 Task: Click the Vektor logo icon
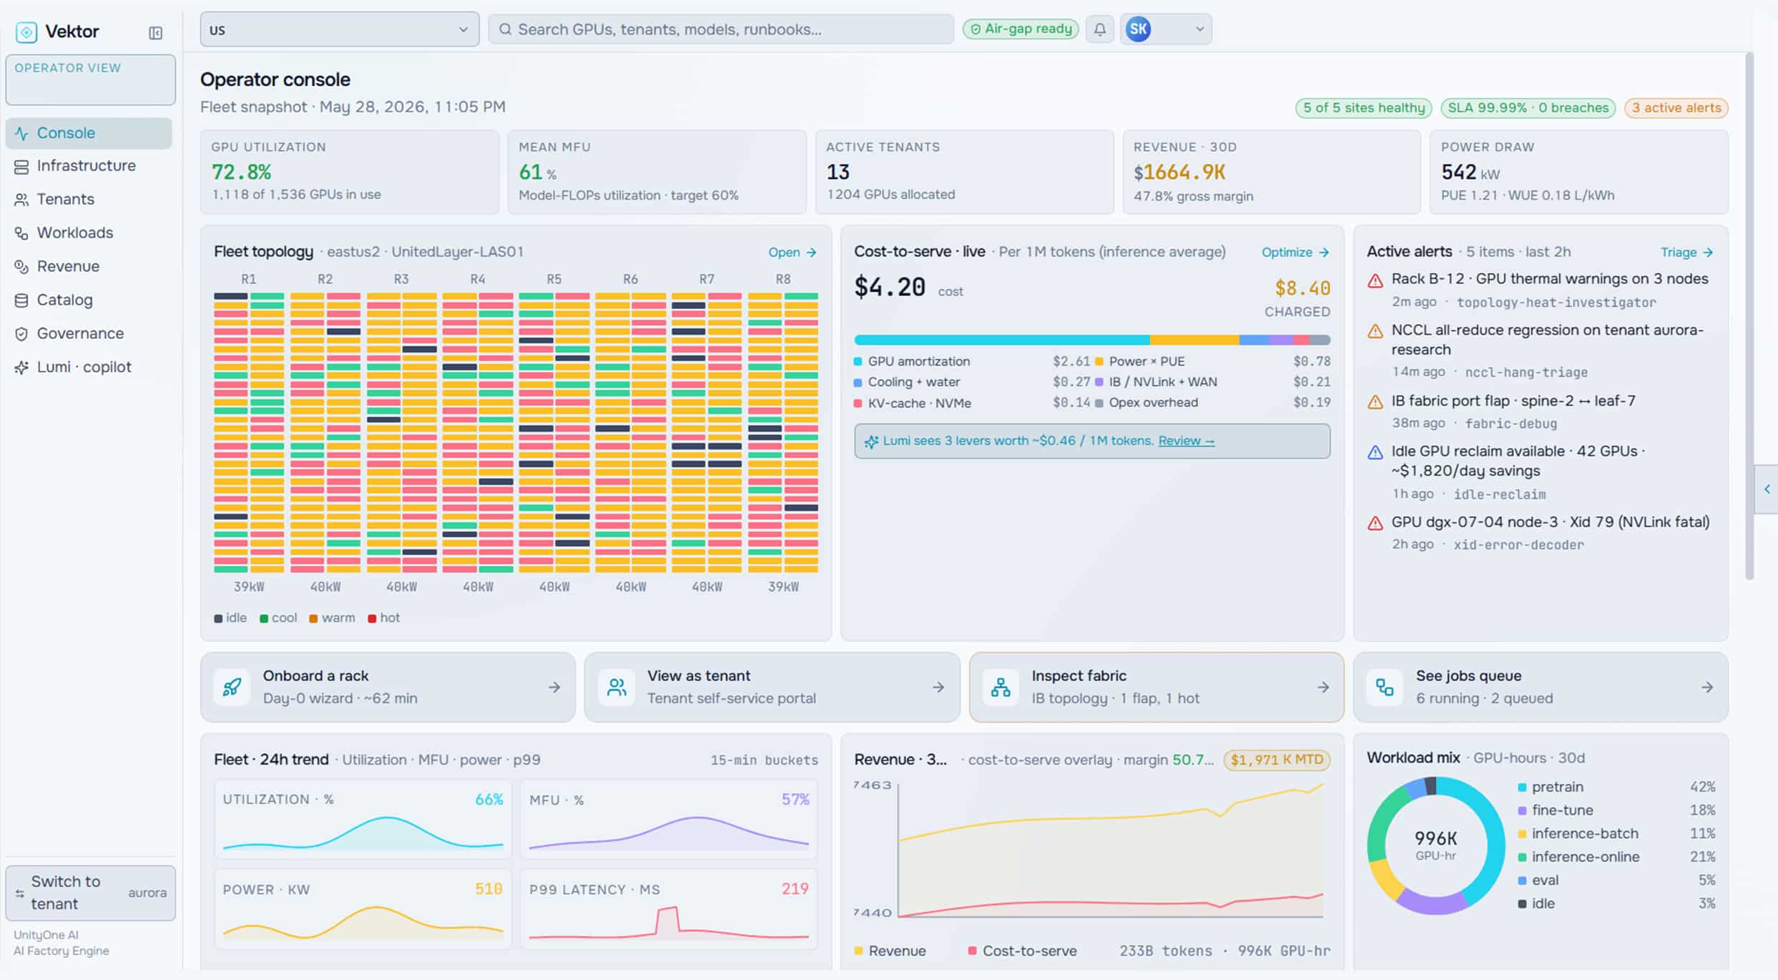tap(26, 31)
